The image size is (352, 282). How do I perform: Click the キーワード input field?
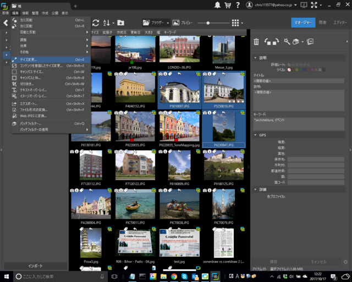298,123
